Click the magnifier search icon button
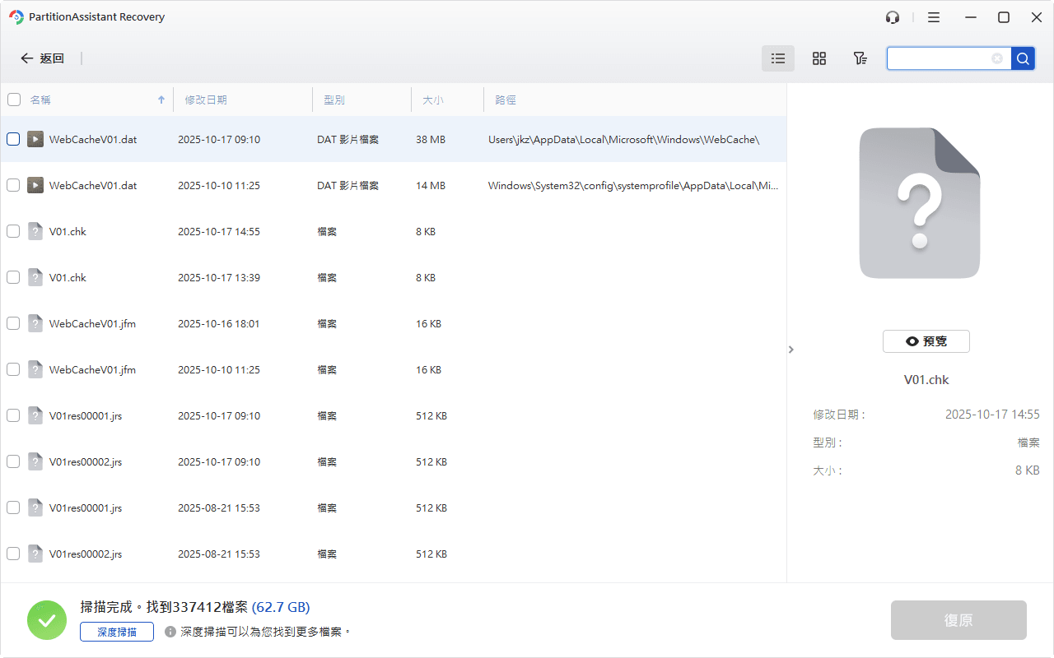The height and width of the screenshot is (658, 1054). tap(1023, 58)
